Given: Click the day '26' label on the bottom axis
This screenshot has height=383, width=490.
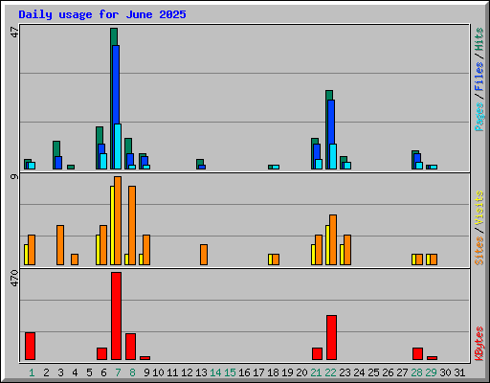Looking at the screenshot, I should tap(388, 372).
